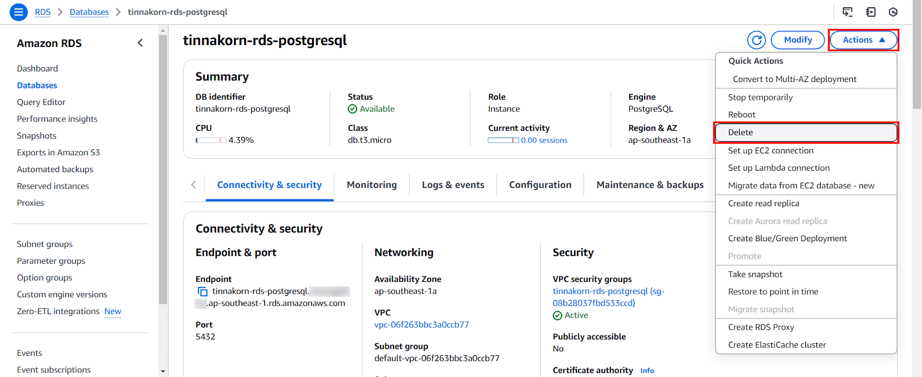Choose Create ElastiCache cluster
The width and height of the screenshot is (922, 377).
pos(806,345)
